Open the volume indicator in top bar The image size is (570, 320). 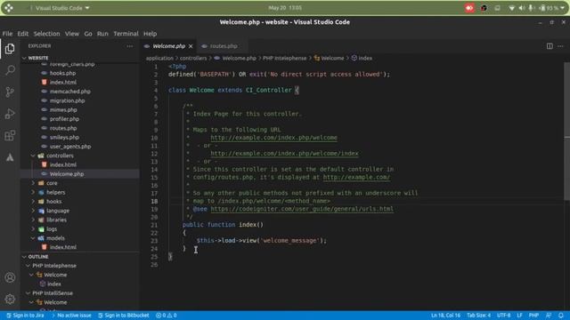522,8
